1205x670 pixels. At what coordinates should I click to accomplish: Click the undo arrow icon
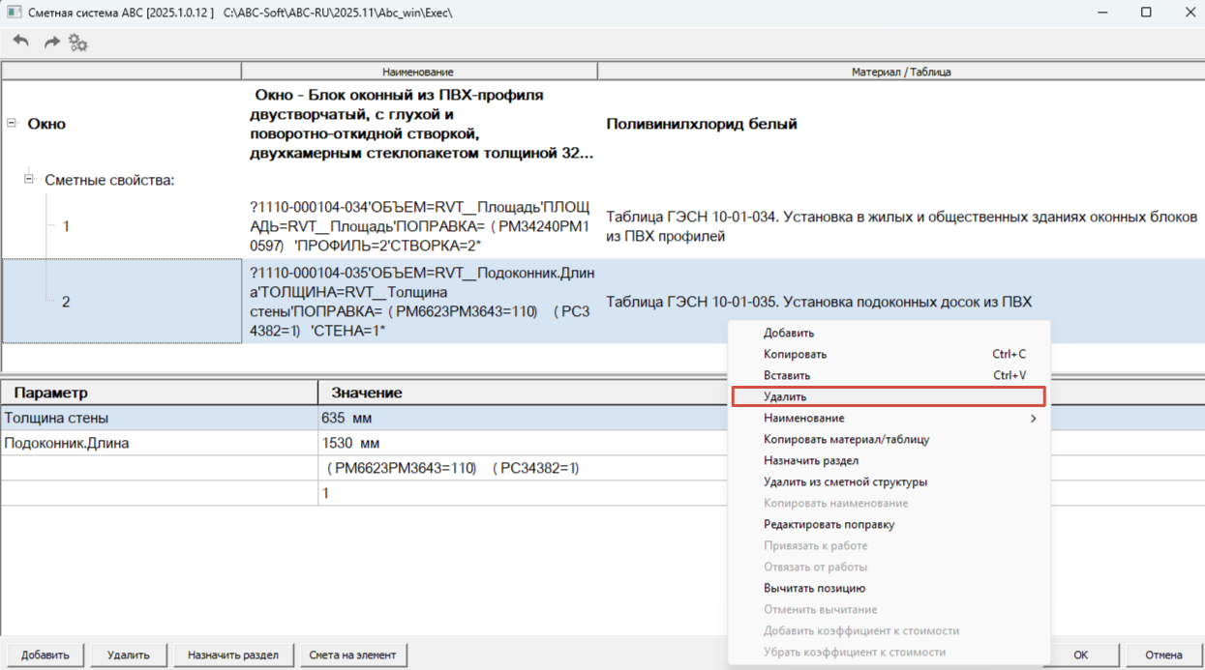tap(21, 42)
